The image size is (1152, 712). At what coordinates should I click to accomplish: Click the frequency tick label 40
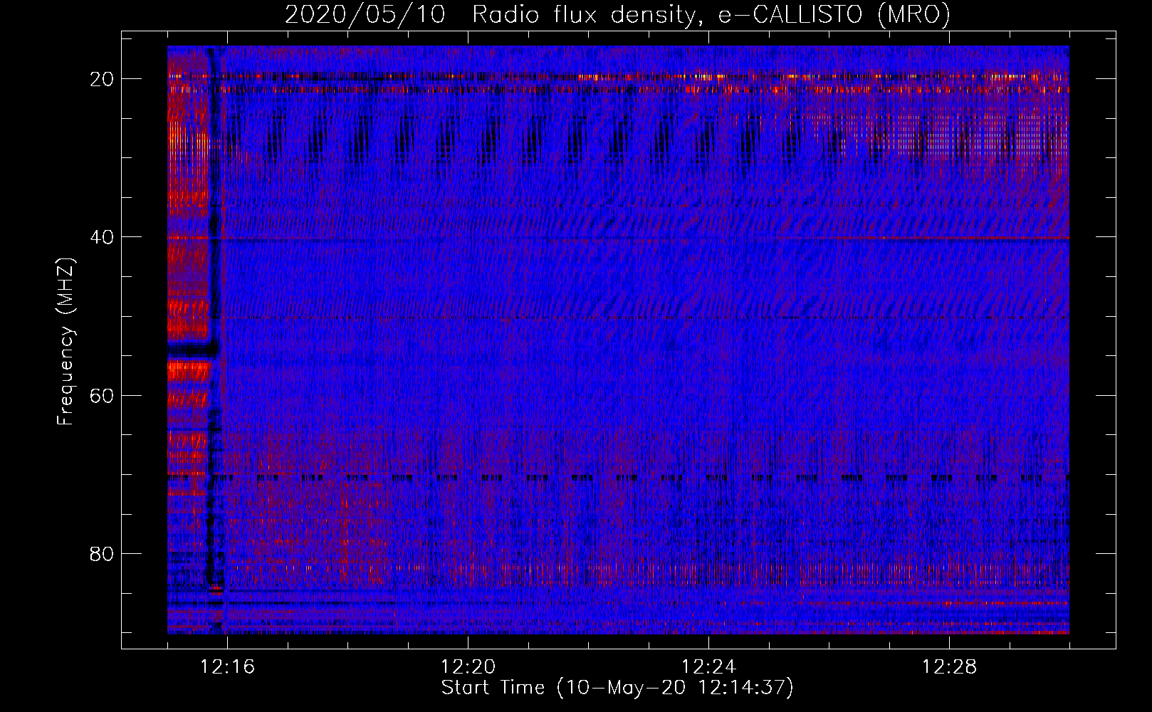tap(102, 237)
